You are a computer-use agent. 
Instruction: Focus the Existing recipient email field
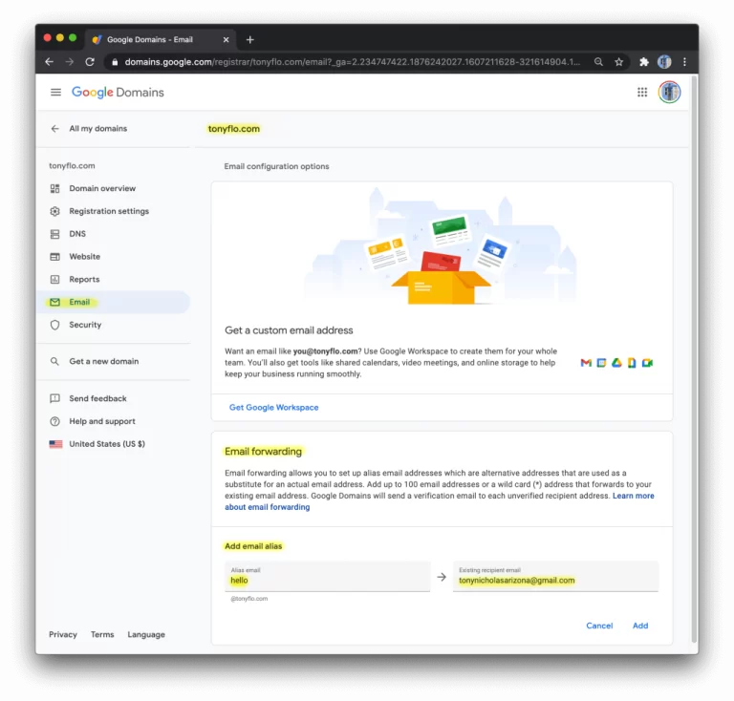pyautogui.click(x=555, y=580)
